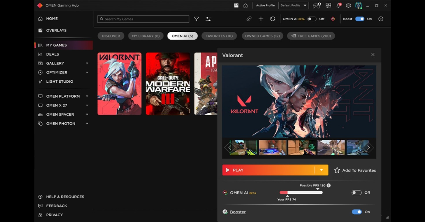The height and width of the screenshot is (222, 425).
Task: Toggle OMEN AI switch in top toolbar
Action: (312, 19)
